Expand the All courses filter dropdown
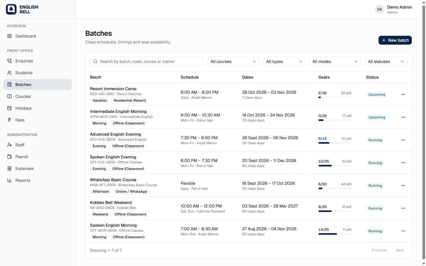 (233, 61)
